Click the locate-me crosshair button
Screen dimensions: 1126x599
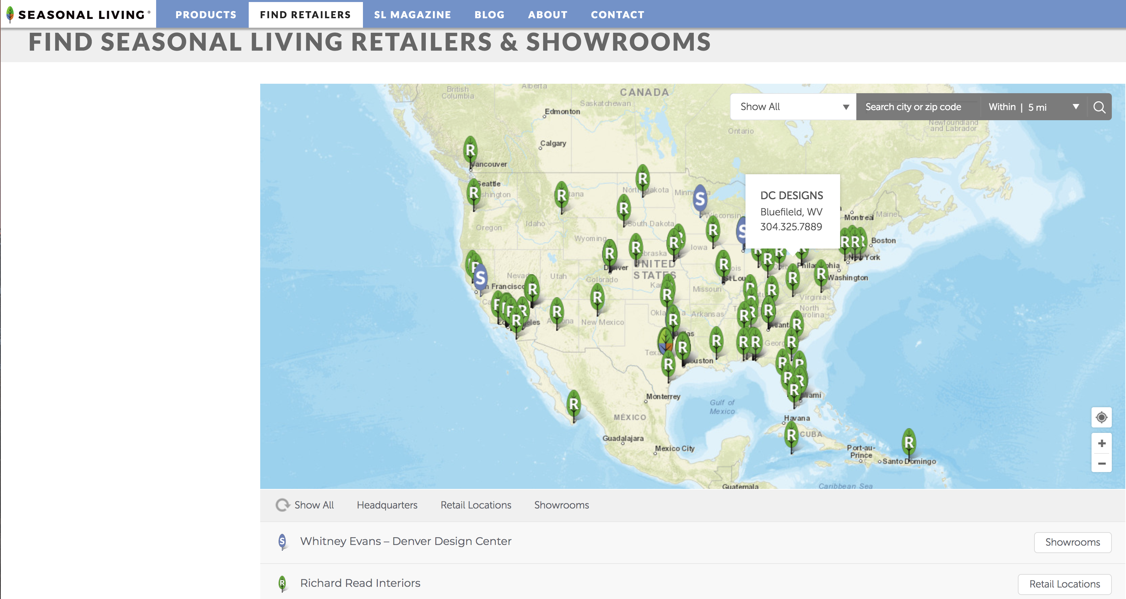tap(1101, 417)
